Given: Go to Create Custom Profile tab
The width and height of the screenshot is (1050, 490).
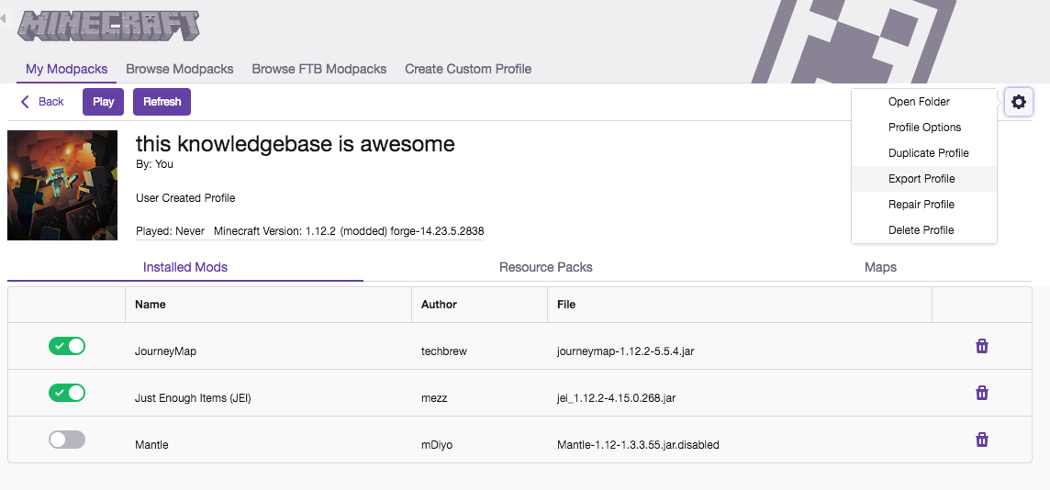Looking at the screenshot, I should 468,69.
